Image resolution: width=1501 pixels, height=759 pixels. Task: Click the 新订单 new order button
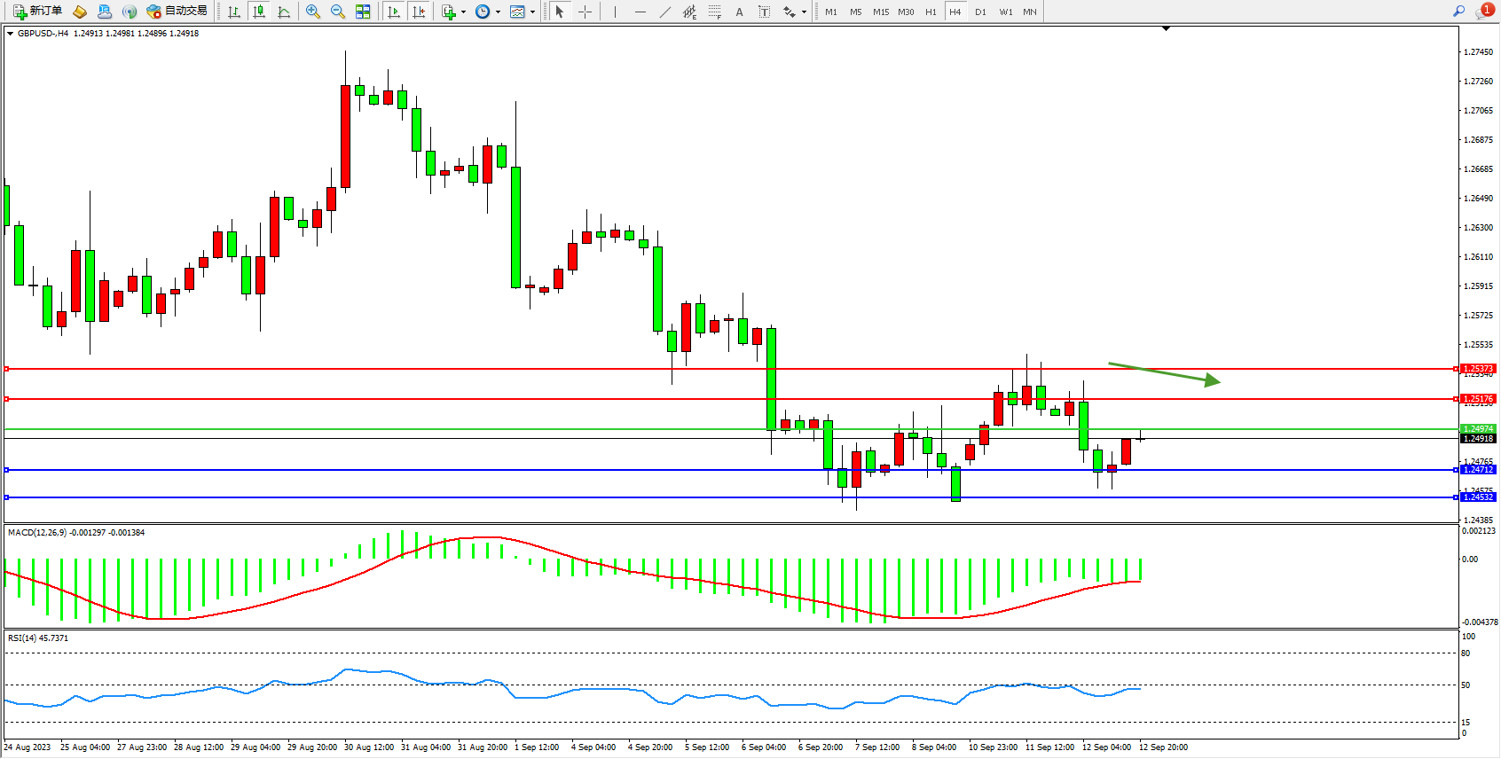37,12
